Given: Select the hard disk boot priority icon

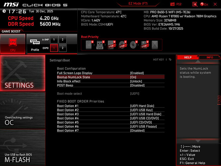Looking at the screenshot, I should click(89, 45).
